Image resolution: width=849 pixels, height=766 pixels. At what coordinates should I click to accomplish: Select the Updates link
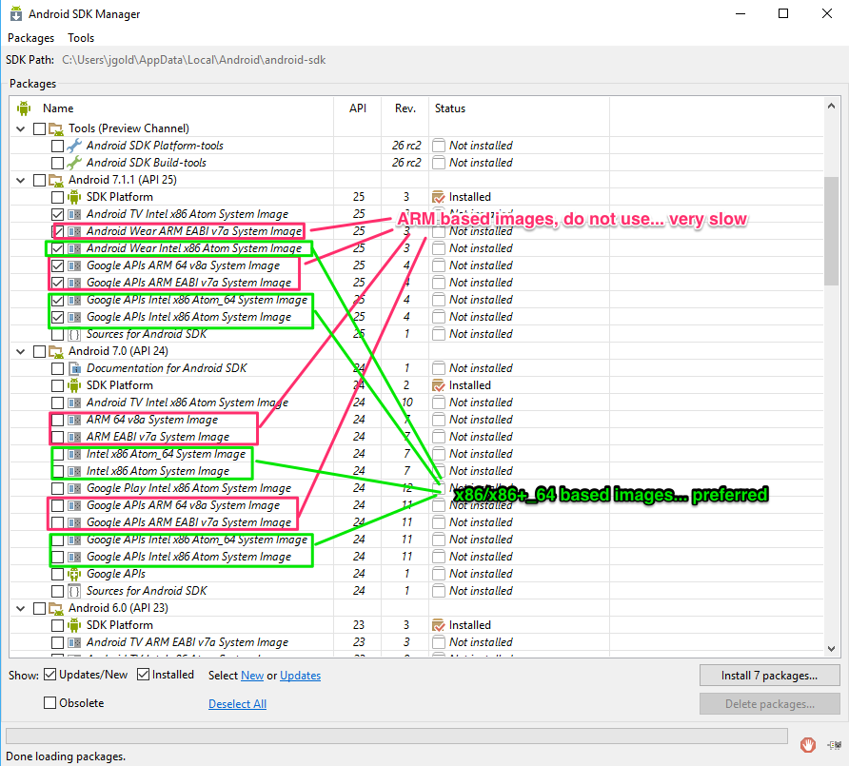300,676
